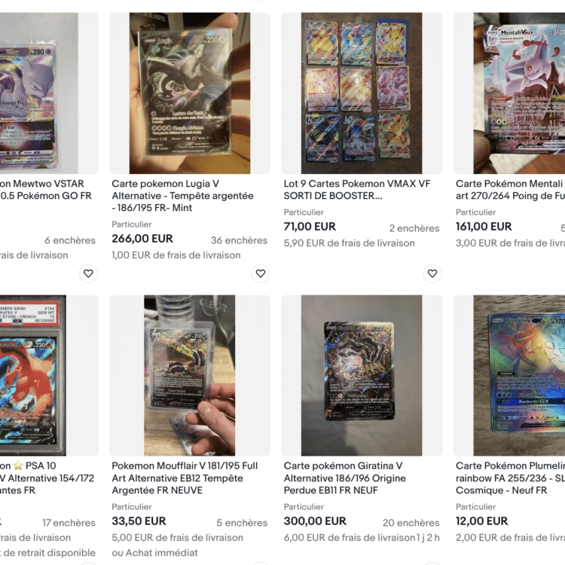Open Mewtwo VSTAR Pokémon GO FR title
565x565 pixels.
tap(46, 190)
